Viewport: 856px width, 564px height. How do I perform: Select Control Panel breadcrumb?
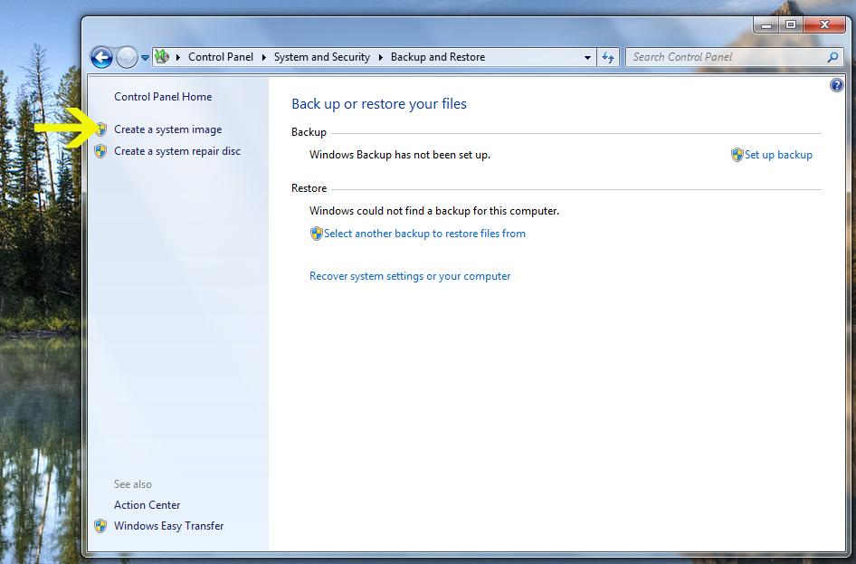point(221,57)
